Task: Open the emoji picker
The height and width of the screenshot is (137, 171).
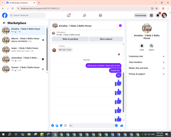Action: 116,126
